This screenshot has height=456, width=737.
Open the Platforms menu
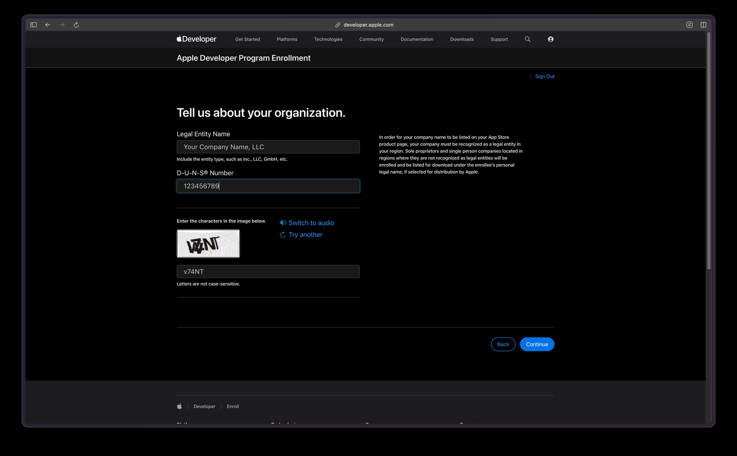tap(287, 40)
